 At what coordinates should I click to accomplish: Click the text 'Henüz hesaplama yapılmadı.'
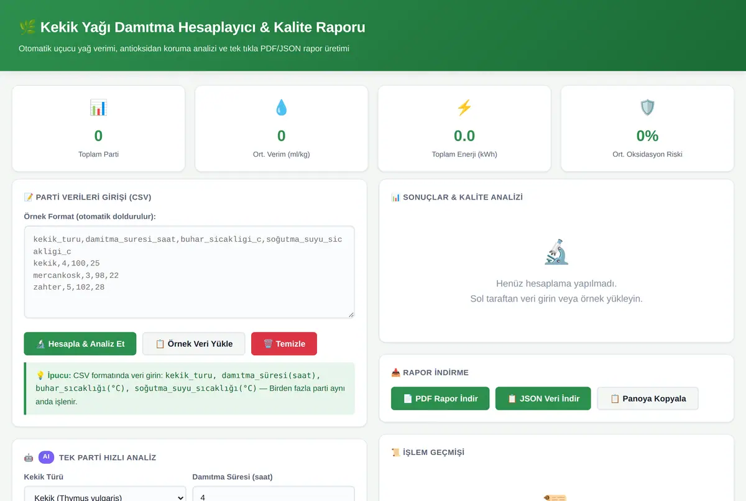coord(556,283)
